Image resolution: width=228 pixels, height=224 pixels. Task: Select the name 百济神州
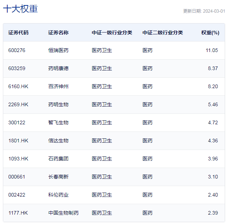[x=58, y=86]
